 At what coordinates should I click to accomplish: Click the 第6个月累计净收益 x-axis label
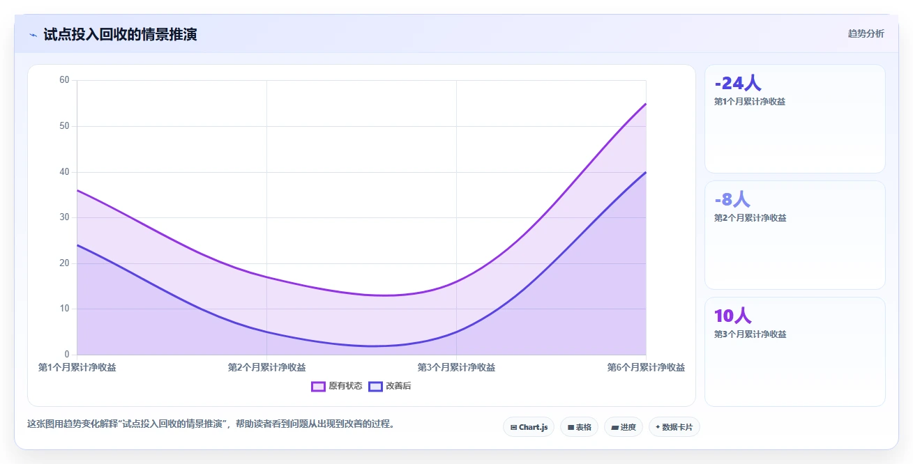646,367
